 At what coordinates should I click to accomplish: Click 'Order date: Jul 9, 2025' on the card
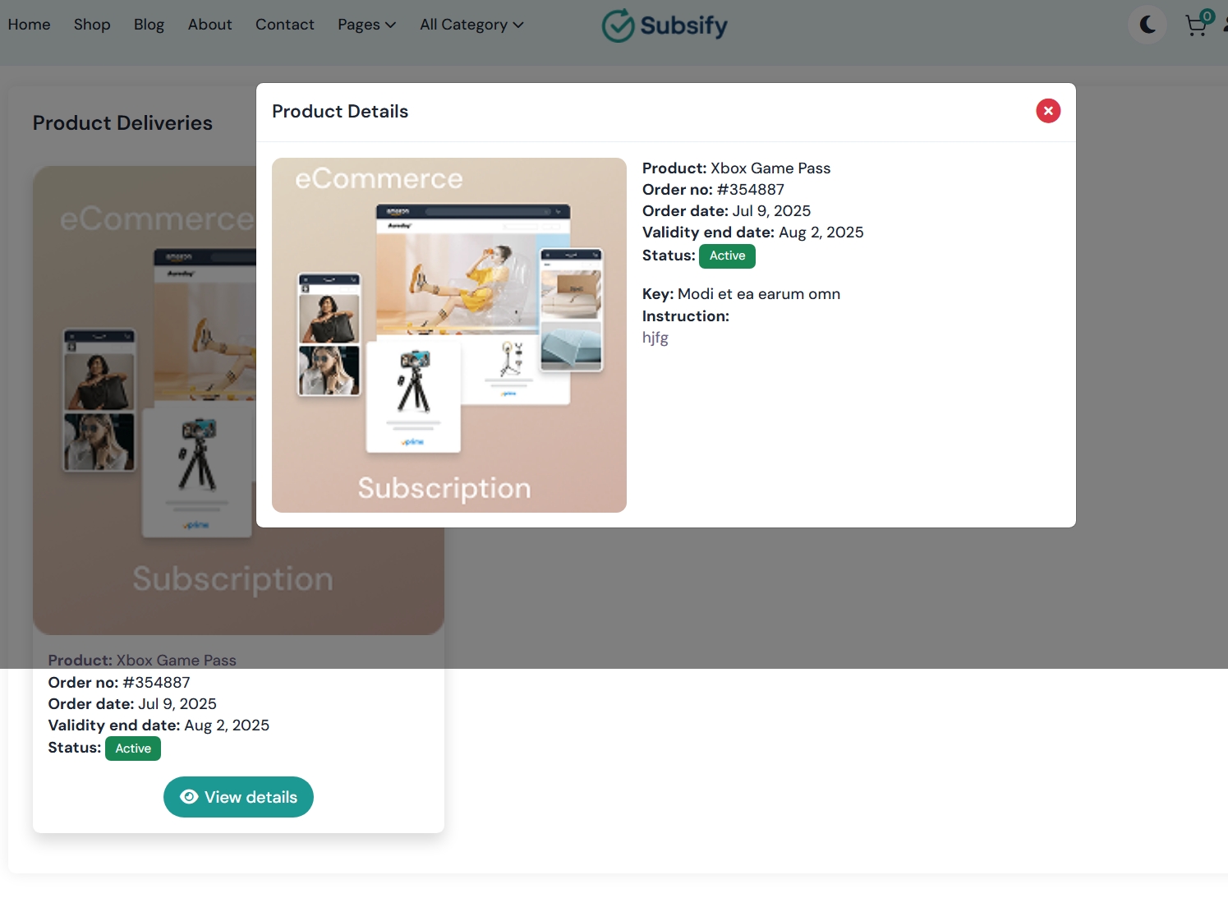(x=132, y=704)
